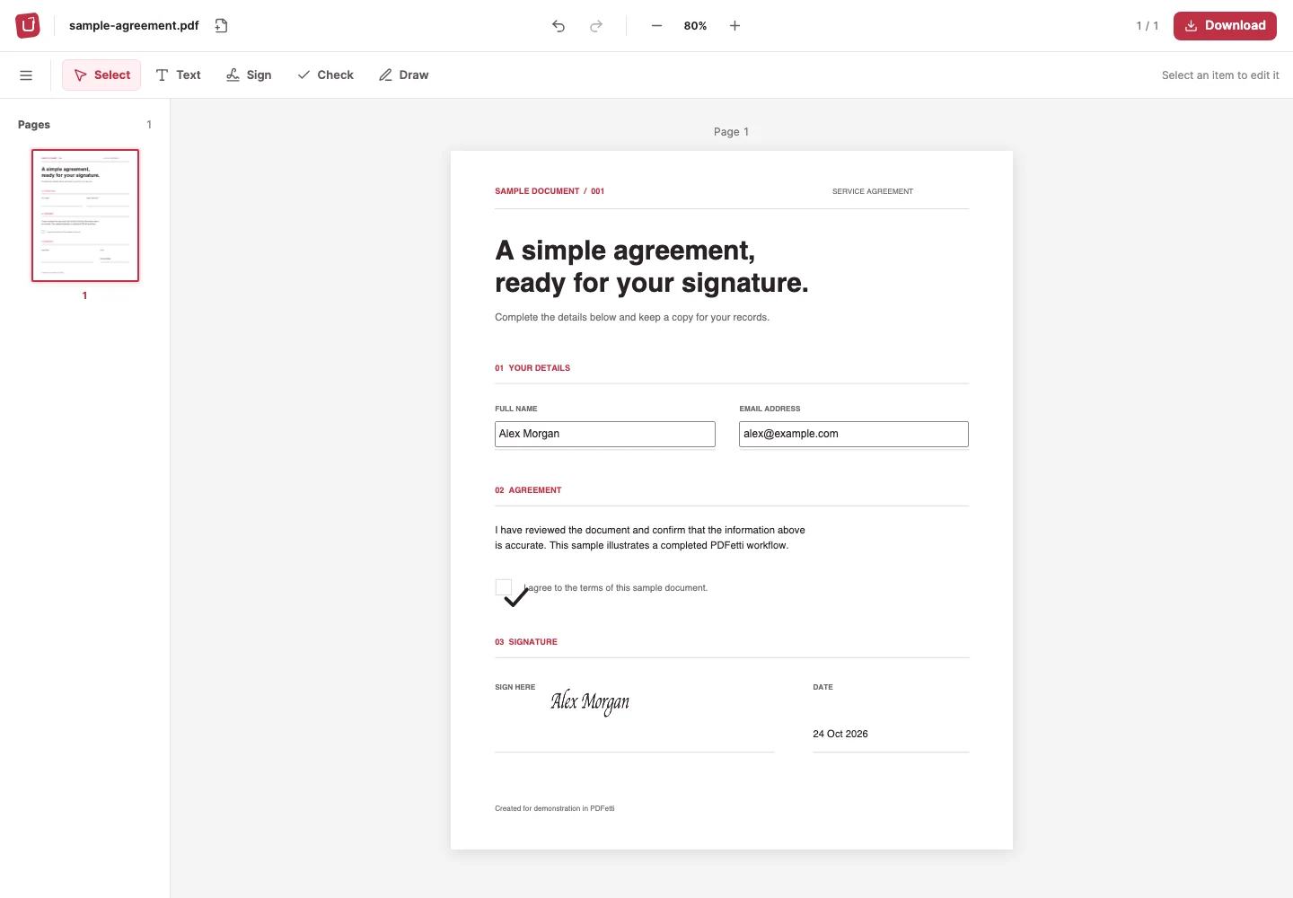1293x898 pixels.
Task: Click 'Complete the details below' subtitle text
Action: tap(632, 317)
